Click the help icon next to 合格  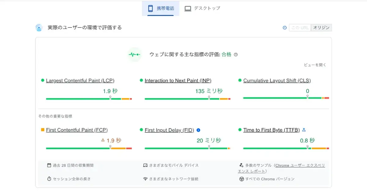point(236,55)
